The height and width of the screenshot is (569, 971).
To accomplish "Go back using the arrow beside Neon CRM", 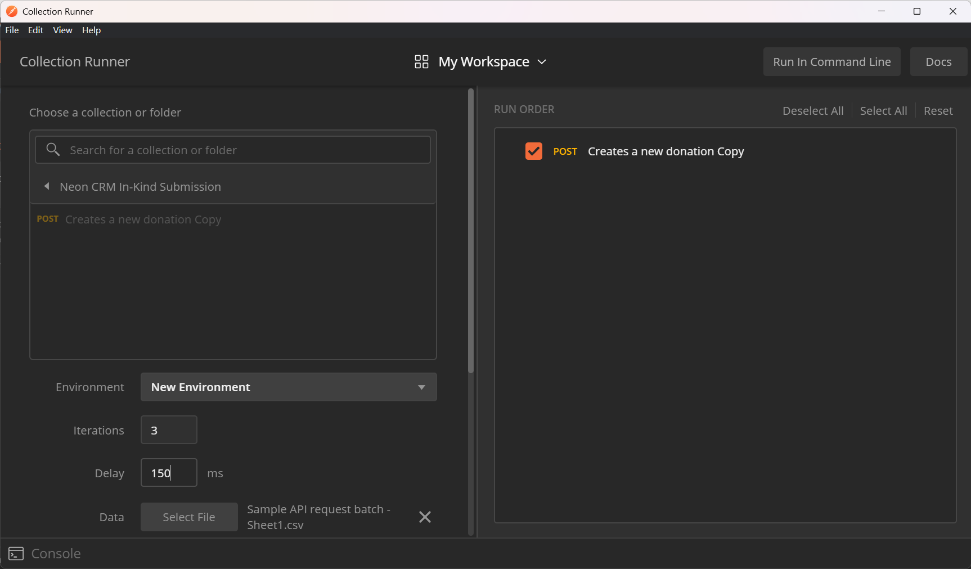I will coord(47,186).
